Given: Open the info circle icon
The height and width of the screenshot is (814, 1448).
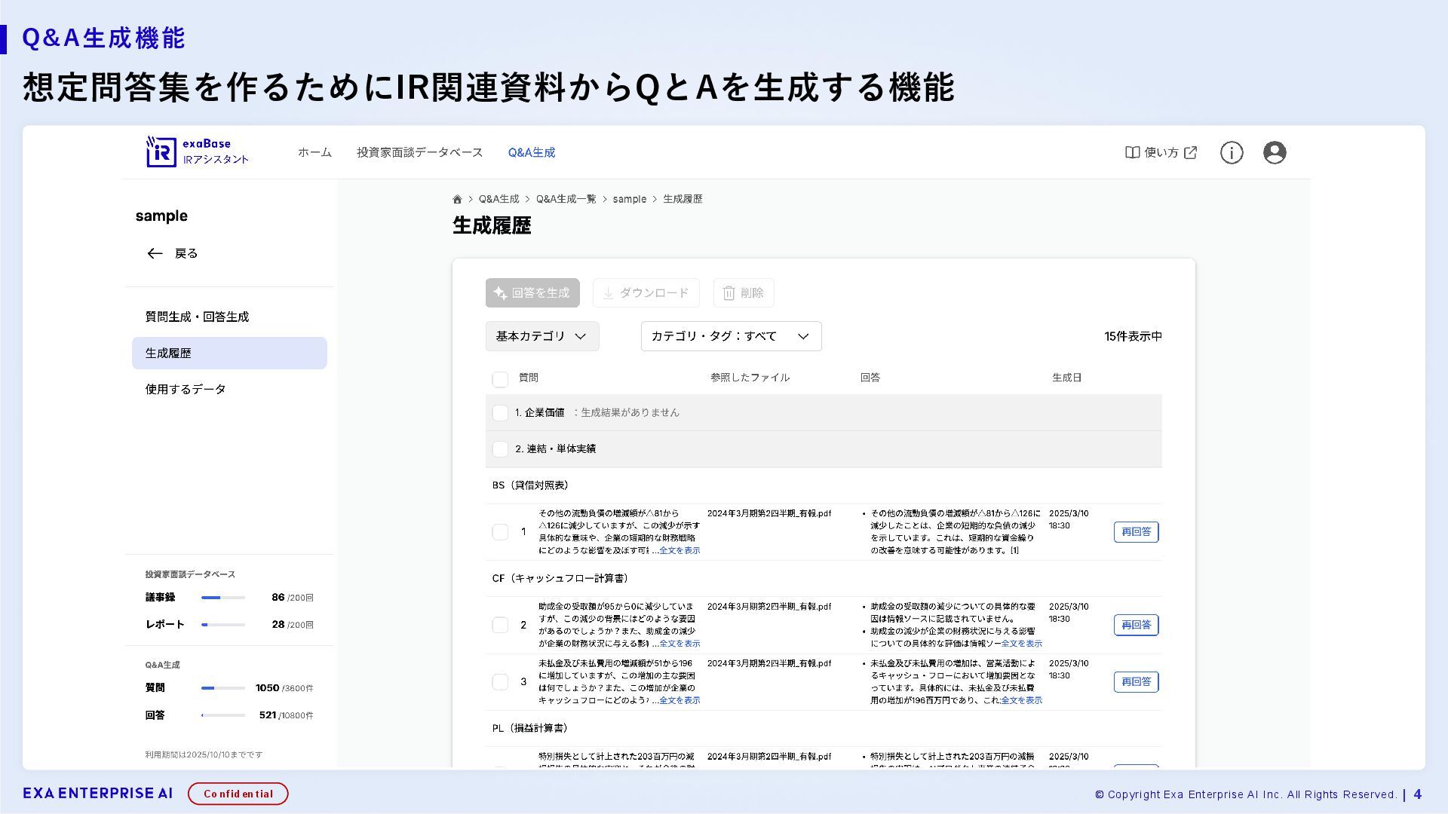Looking at the screenshot, I should [x=1232, y=152].
